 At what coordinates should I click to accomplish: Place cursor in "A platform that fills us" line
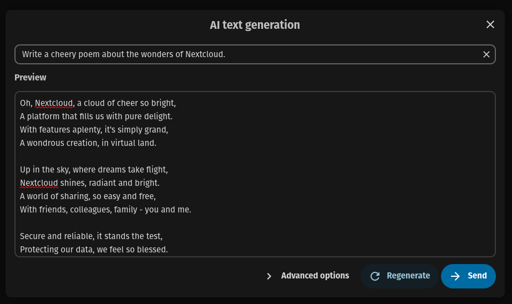[x=96, y=116]
